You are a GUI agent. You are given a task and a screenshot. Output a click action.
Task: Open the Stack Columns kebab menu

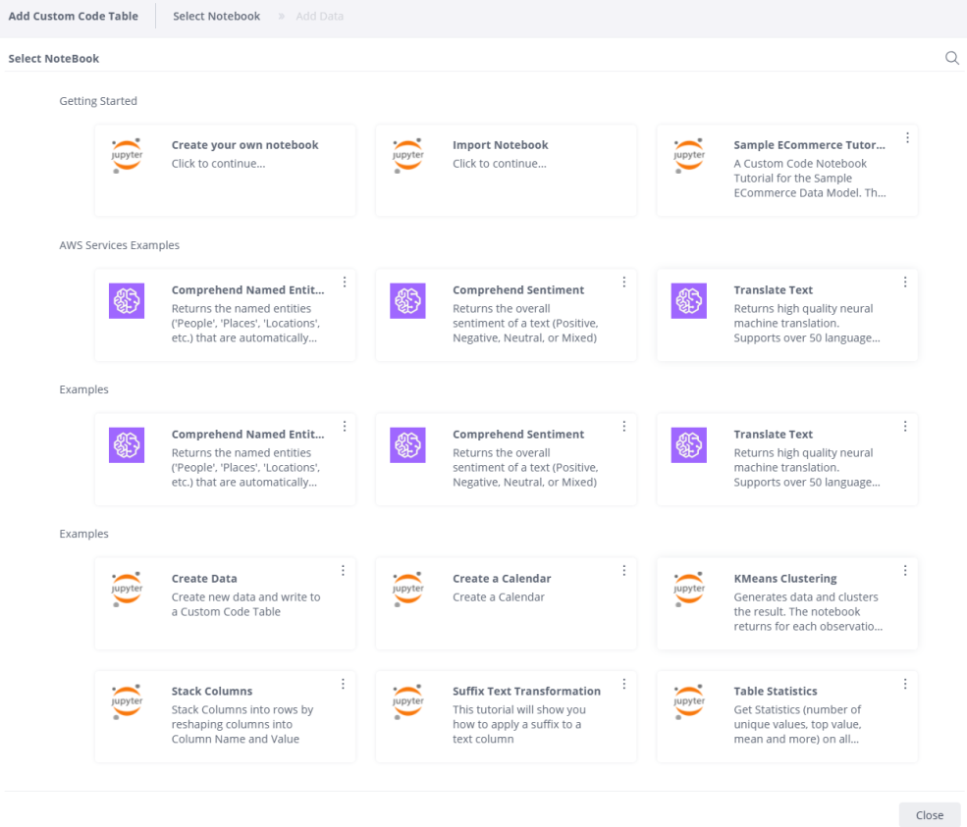point(343,684)
